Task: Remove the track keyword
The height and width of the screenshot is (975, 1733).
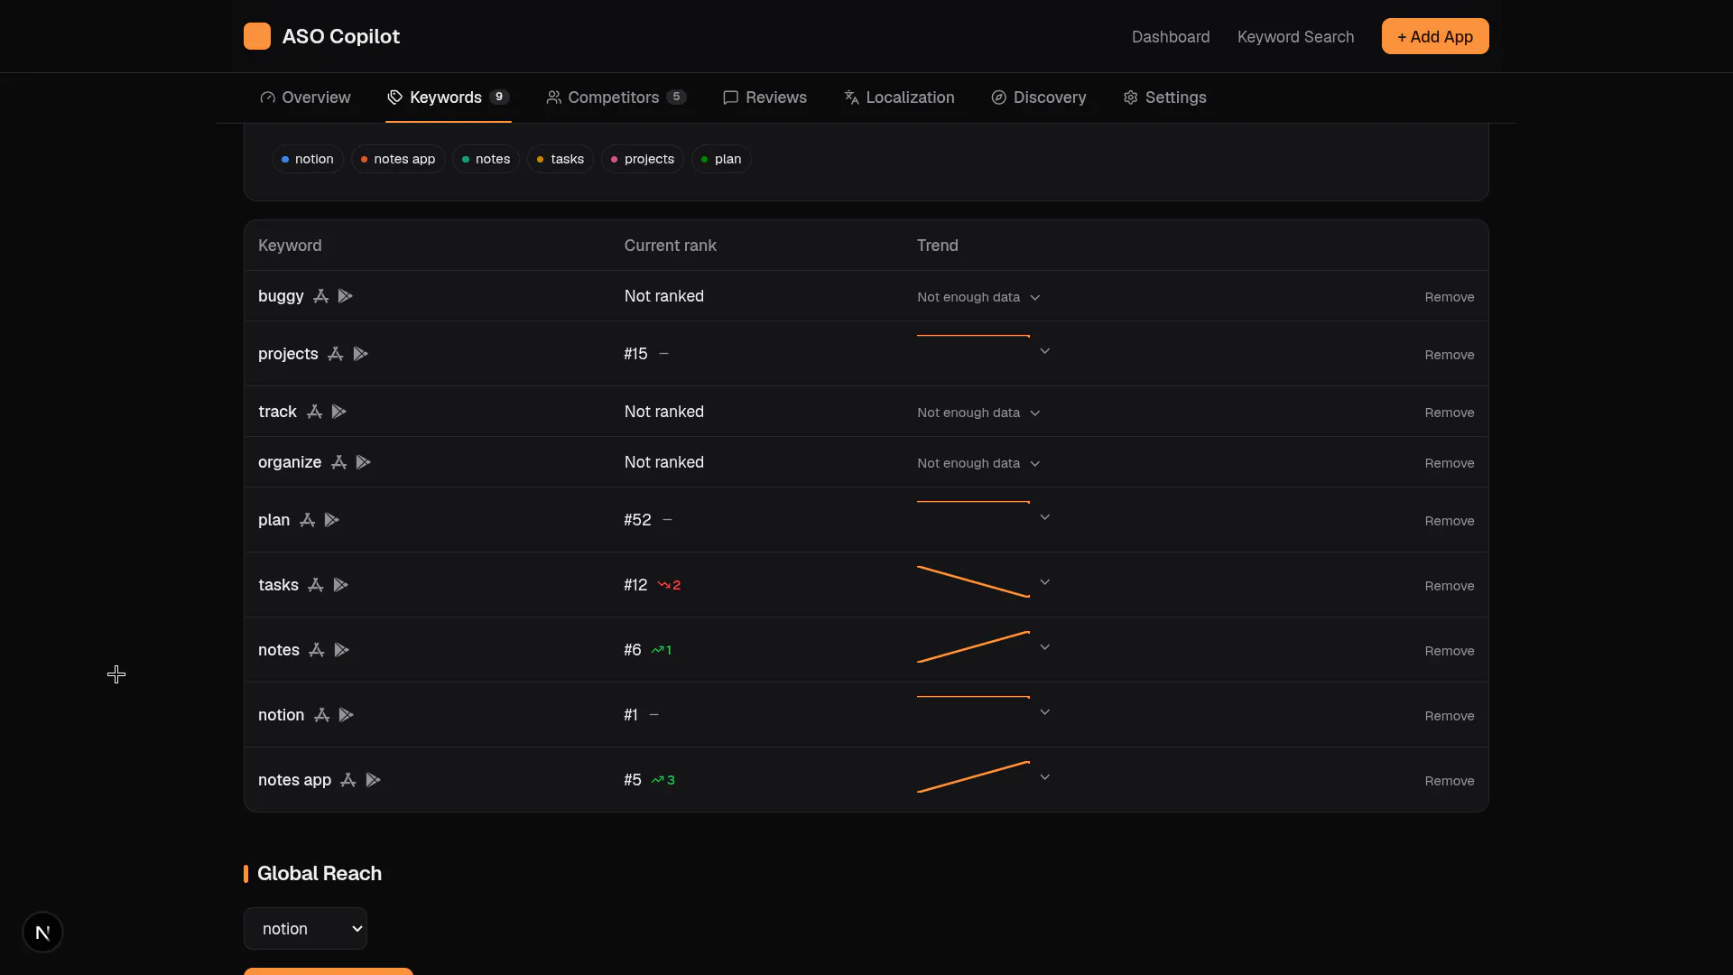Action: [1450, 413]
